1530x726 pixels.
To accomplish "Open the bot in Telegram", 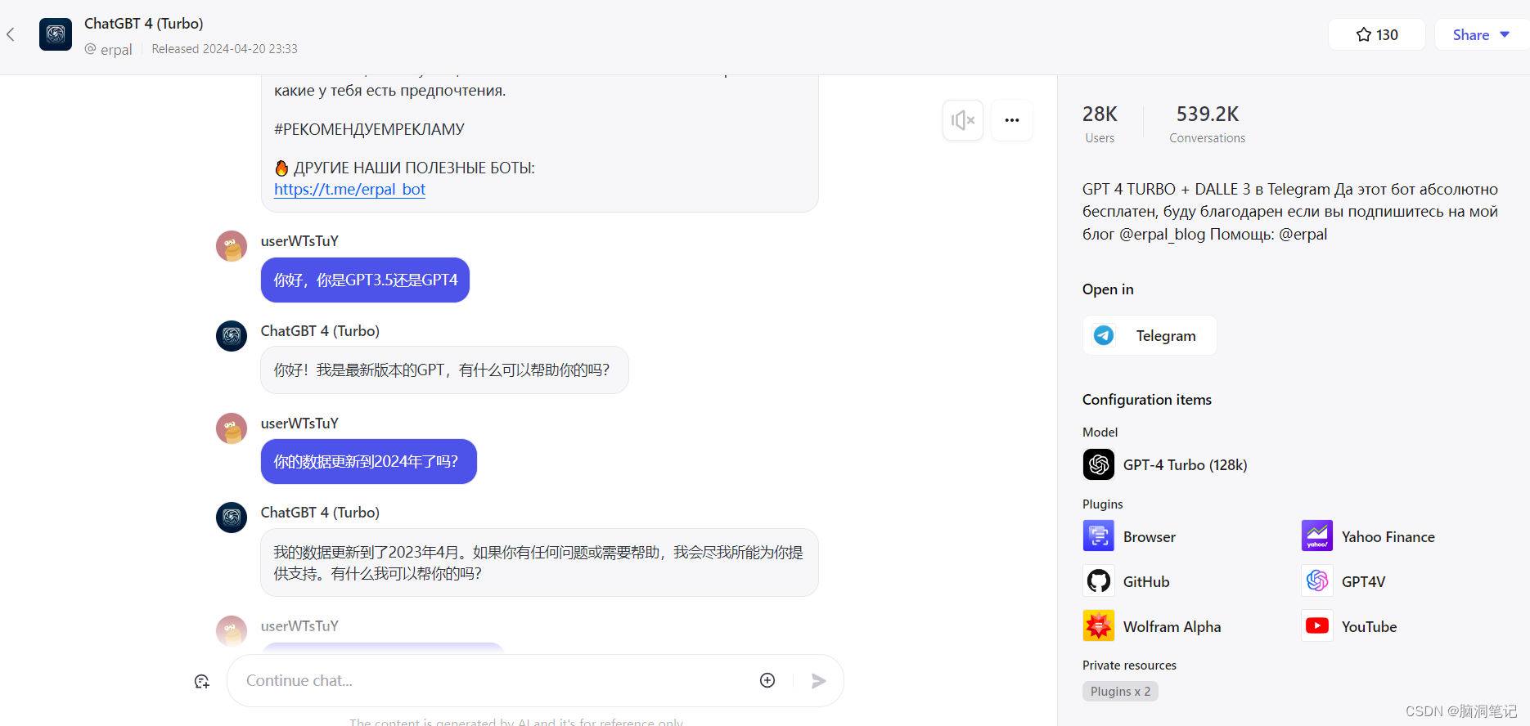I will click(1150, 335).
